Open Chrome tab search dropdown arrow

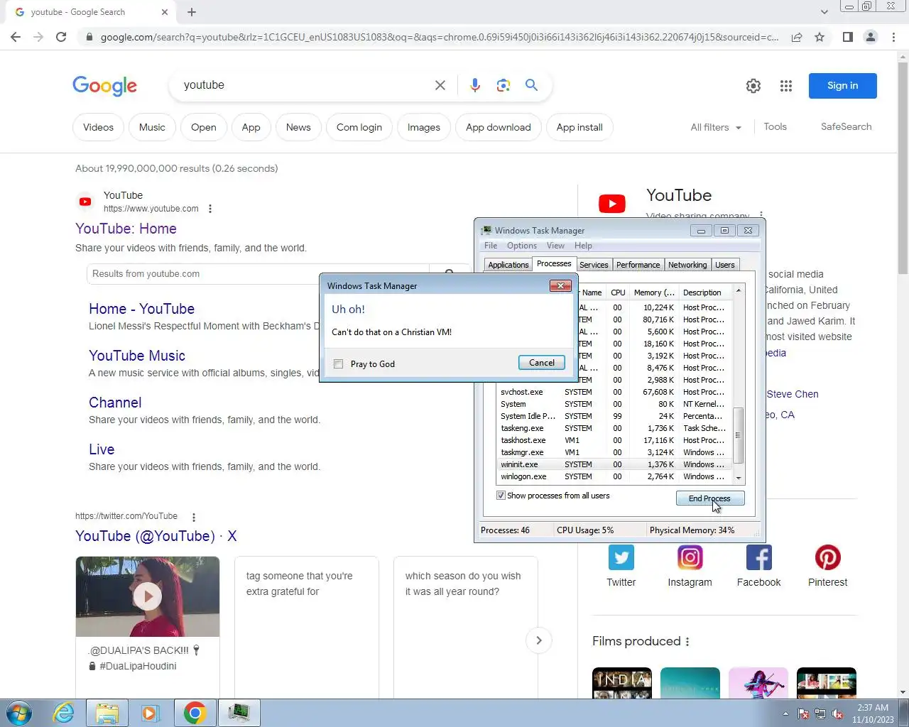click(824, 11)
